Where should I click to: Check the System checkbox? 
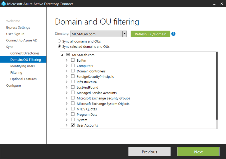pyautogui.click(x=73, y=120)
